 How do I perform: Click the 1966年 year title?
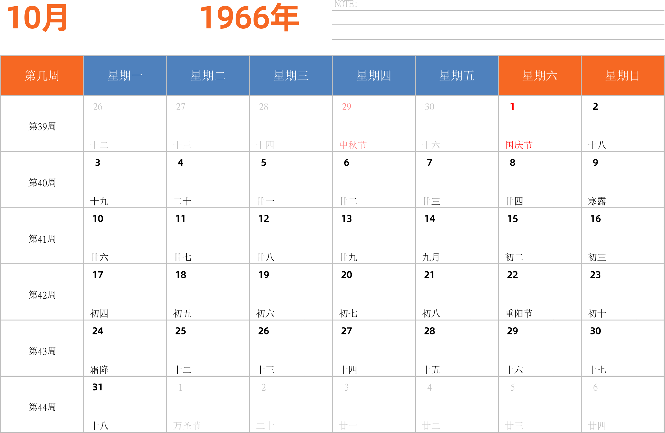(250, 18)
